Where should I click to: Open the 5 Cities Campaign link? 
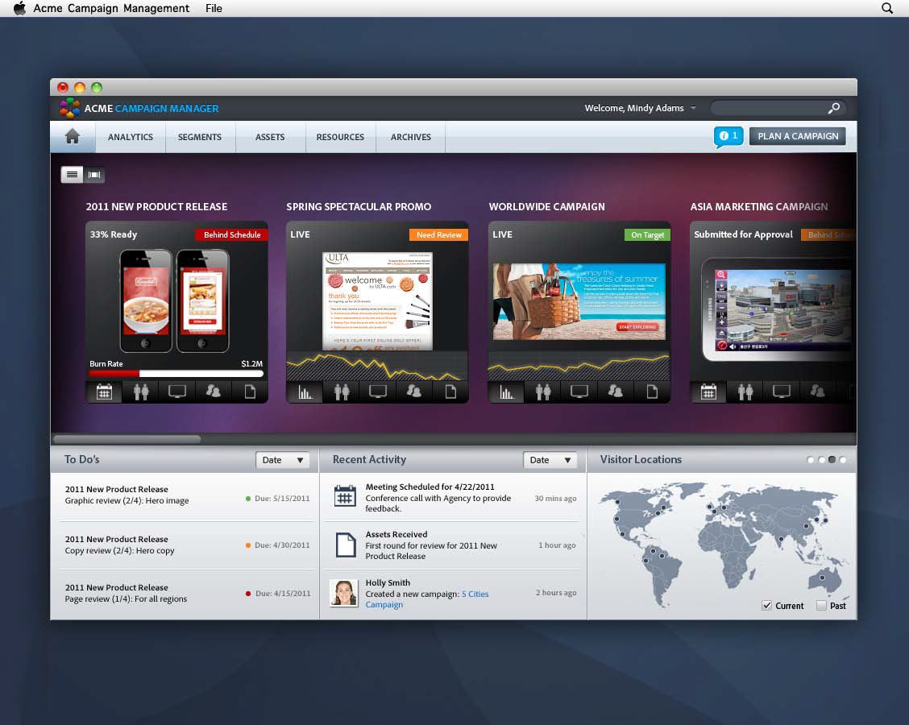[x=426, y=599]
